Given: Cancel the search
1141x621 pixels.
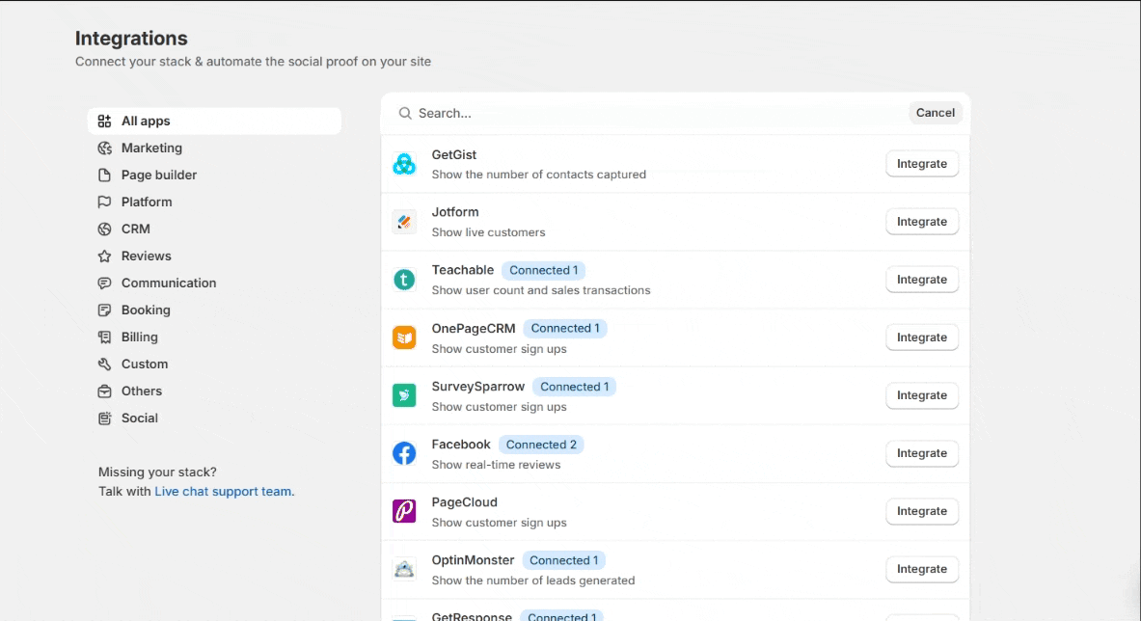Looking at the screenshot, I should [x=935, y=113].
